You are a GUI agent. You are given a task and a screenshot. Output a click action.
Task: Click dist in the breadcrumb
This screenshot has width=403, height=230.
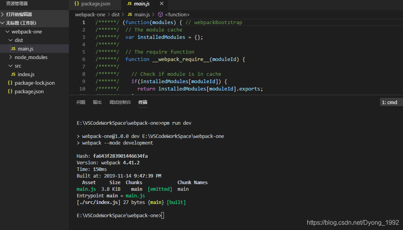click(x=115, y=14)
